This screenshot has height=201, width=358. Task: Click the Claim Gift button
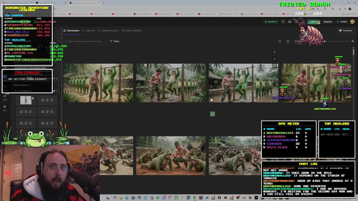click(313, 21)
